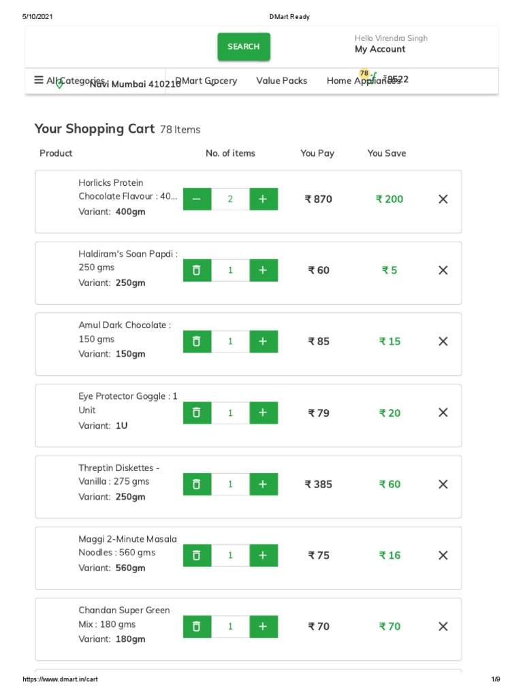This screenshot has width=523, height=697.
Task: Open cart icon showing 78 items
Action: point(373,78)
